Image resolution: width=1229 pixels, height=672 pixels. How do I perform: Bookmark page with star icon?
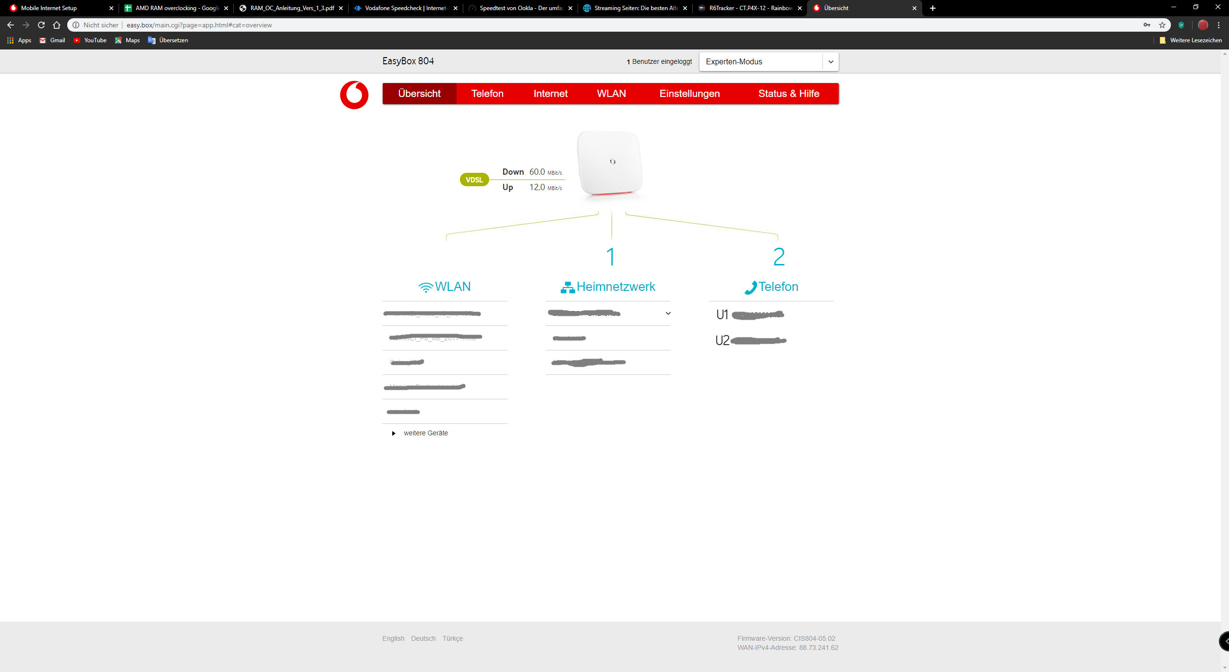coord(1162,25)
